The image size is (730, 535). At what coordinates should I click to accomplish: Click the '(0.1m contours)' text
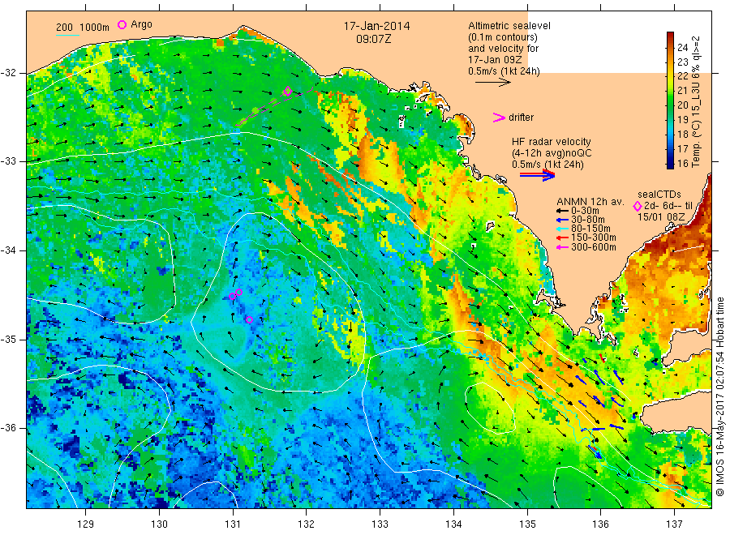[x=503, y=37]
